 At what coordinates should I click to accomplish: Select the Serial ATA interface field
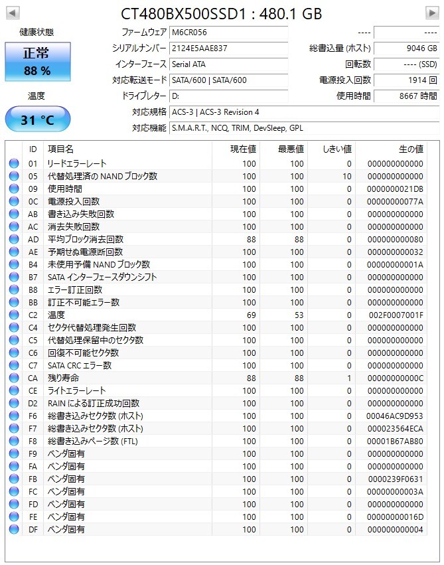[x=229, y=64]
